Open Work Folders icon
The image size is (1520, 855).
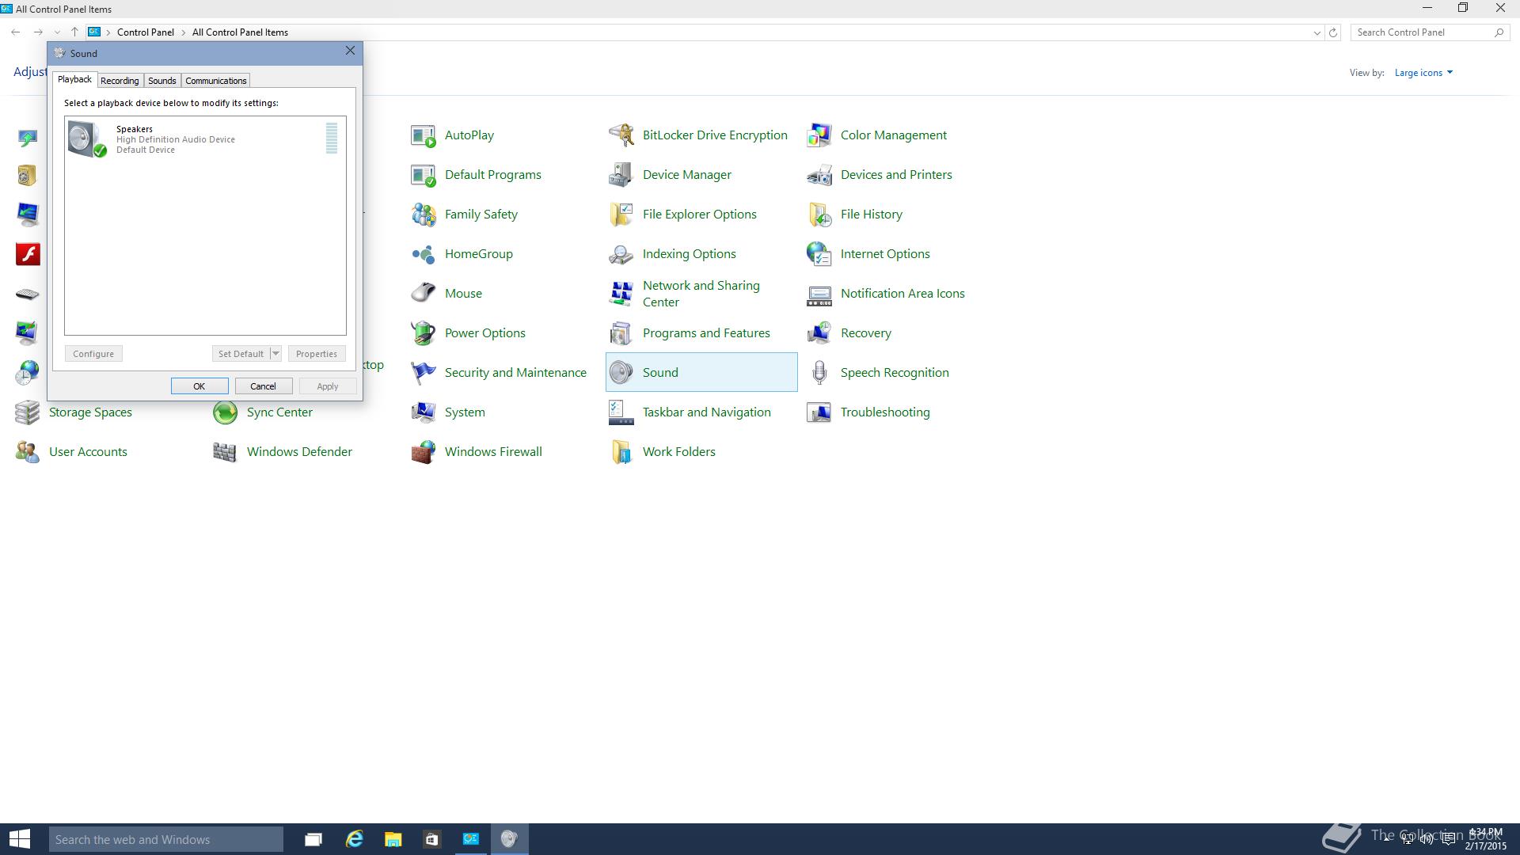point(621,452)
